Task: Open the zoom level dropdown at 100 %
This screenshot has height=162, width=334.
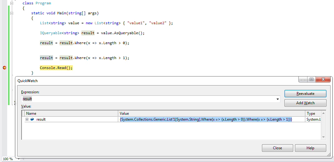Action: pyautogui.click(x=18, y=159)
